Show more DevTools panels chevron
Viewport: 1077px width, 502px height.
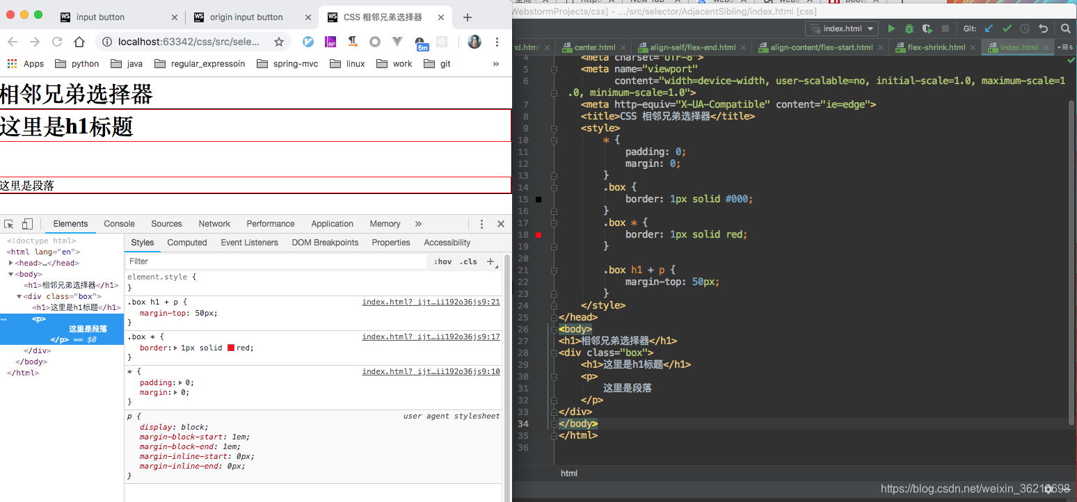pos(418,224)
